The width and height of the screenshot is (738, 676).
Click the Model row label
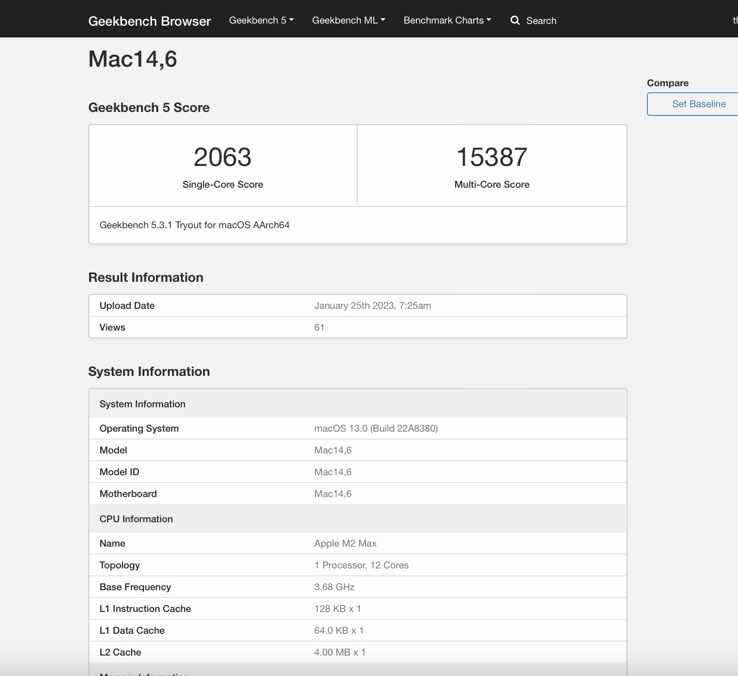click(113, 450)
